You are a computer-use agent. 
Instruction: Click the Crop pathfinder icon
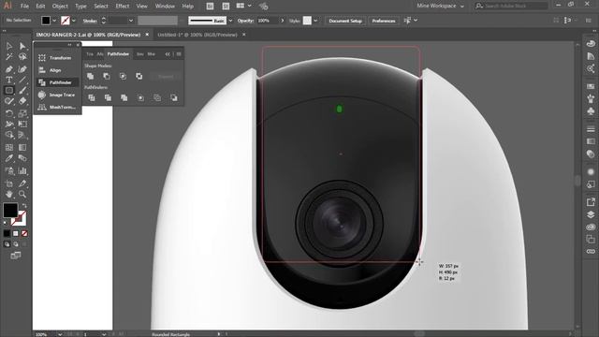click(141, 97)
